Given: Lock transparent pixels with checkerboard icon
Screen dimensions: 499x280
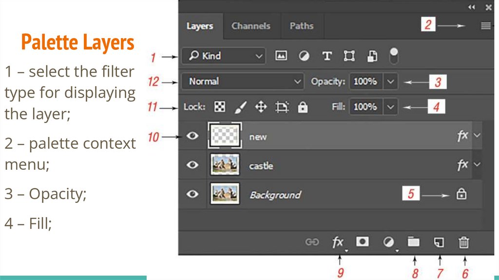Looking at the screenshot, I should [220, 107].
